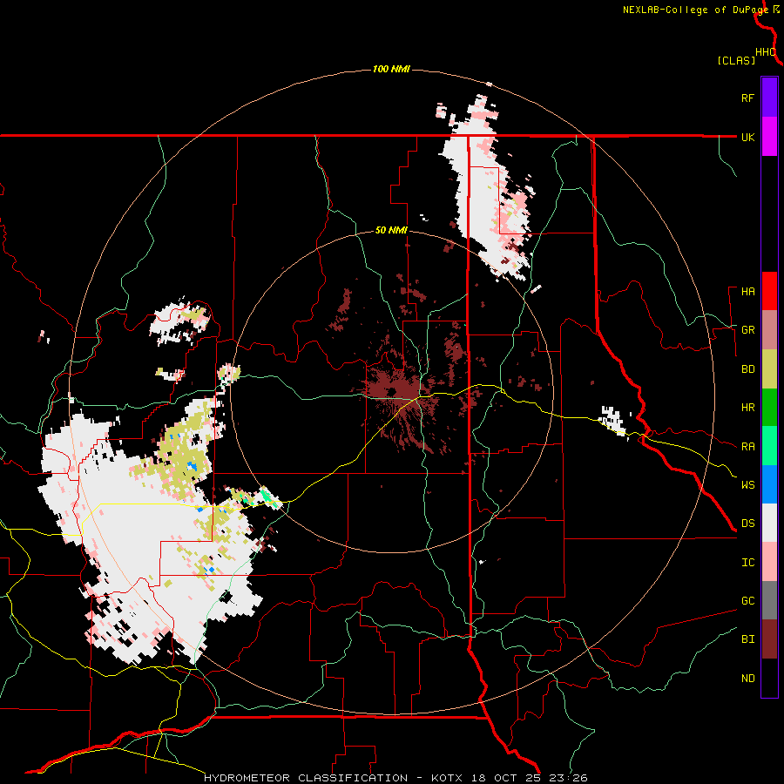This screenshot has height=784, width=784.
Task: Select the GR legend color block
Action: coord(769,330)
